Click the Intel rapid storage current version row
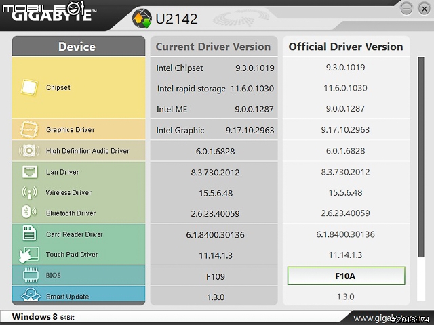The image size is (434, 325). coord(216,89)
